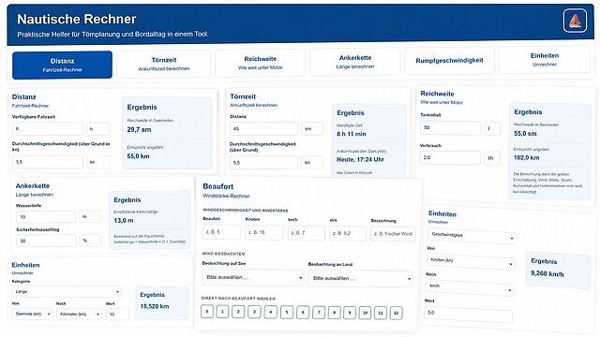Click the sailboat logo icon in header
Viewport: 600px width, 337px height.
click(575, 21)
